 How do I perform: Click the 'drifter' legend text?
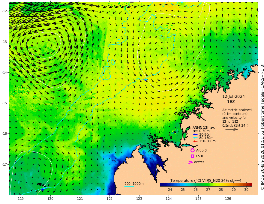(x=199, y=162)
